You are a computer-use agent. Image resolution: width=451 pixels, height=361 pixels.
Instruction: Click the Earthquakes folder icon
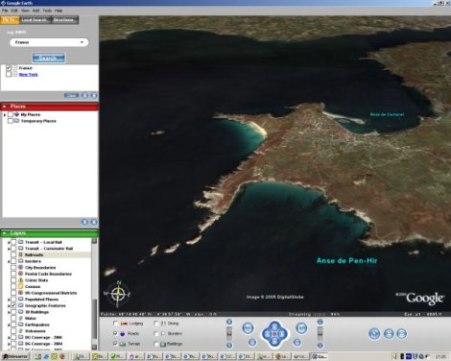click(21, 325)
